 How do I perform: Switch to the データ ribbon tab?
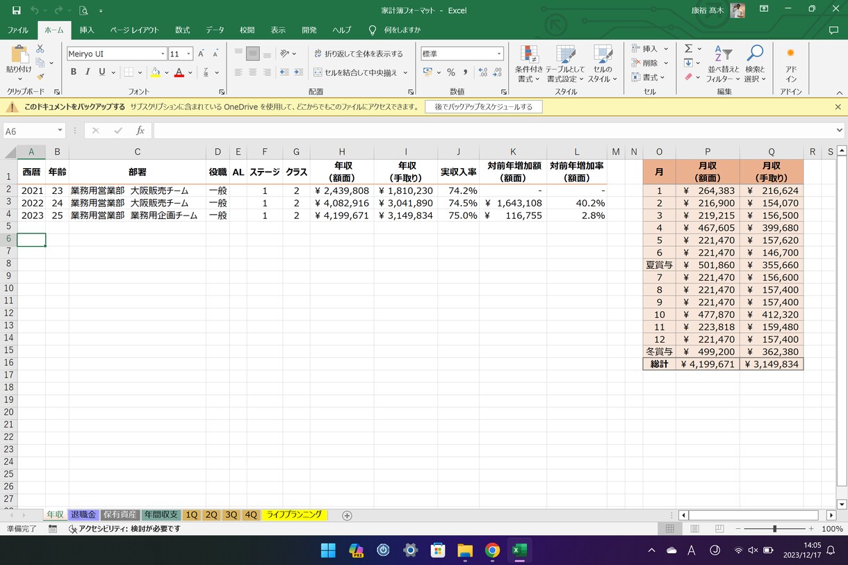click(215, 31)
